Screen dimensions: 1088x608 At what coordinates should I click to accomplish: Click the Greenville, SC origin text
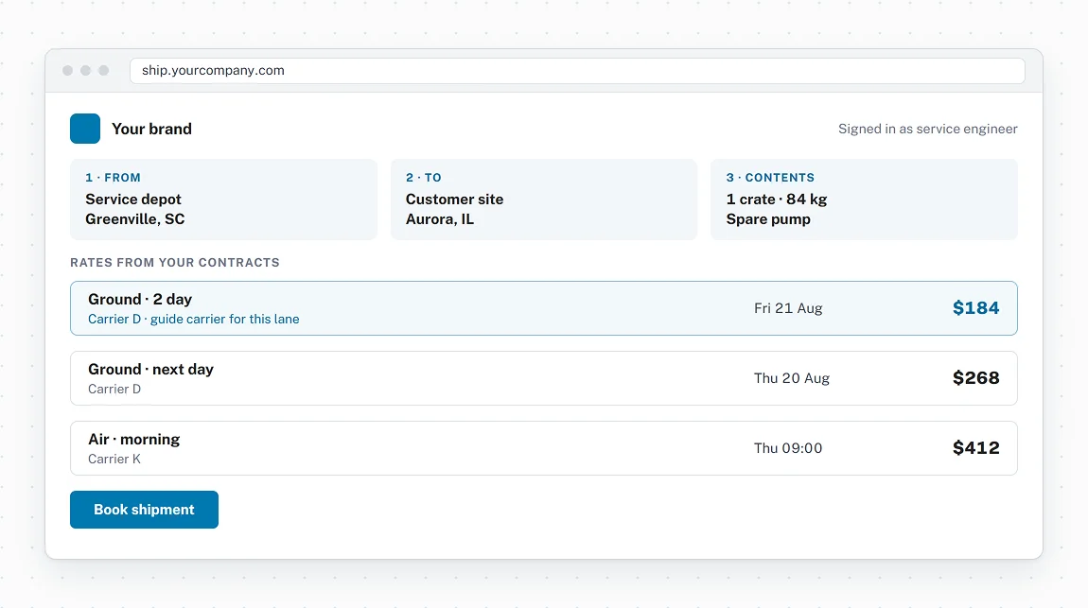pos(135,219)
